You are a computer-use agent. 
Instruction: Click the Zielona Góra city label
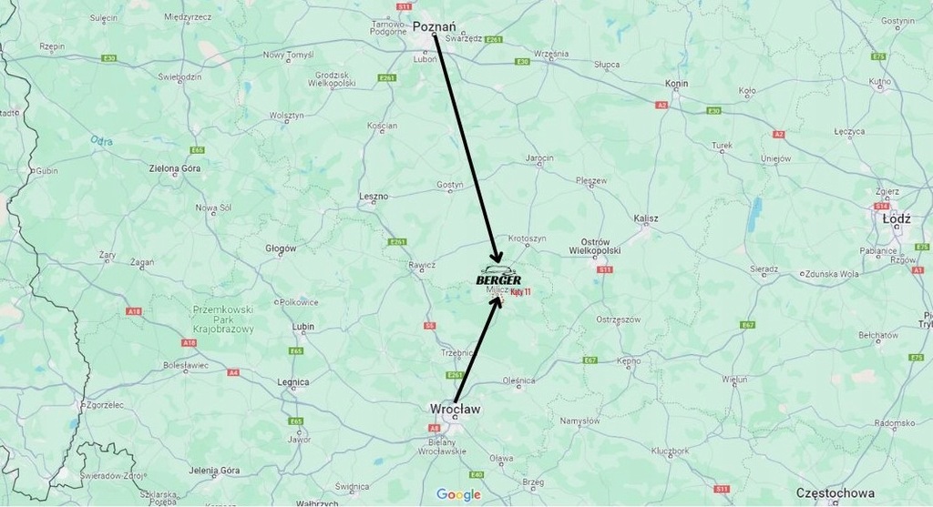pos(175,168)
